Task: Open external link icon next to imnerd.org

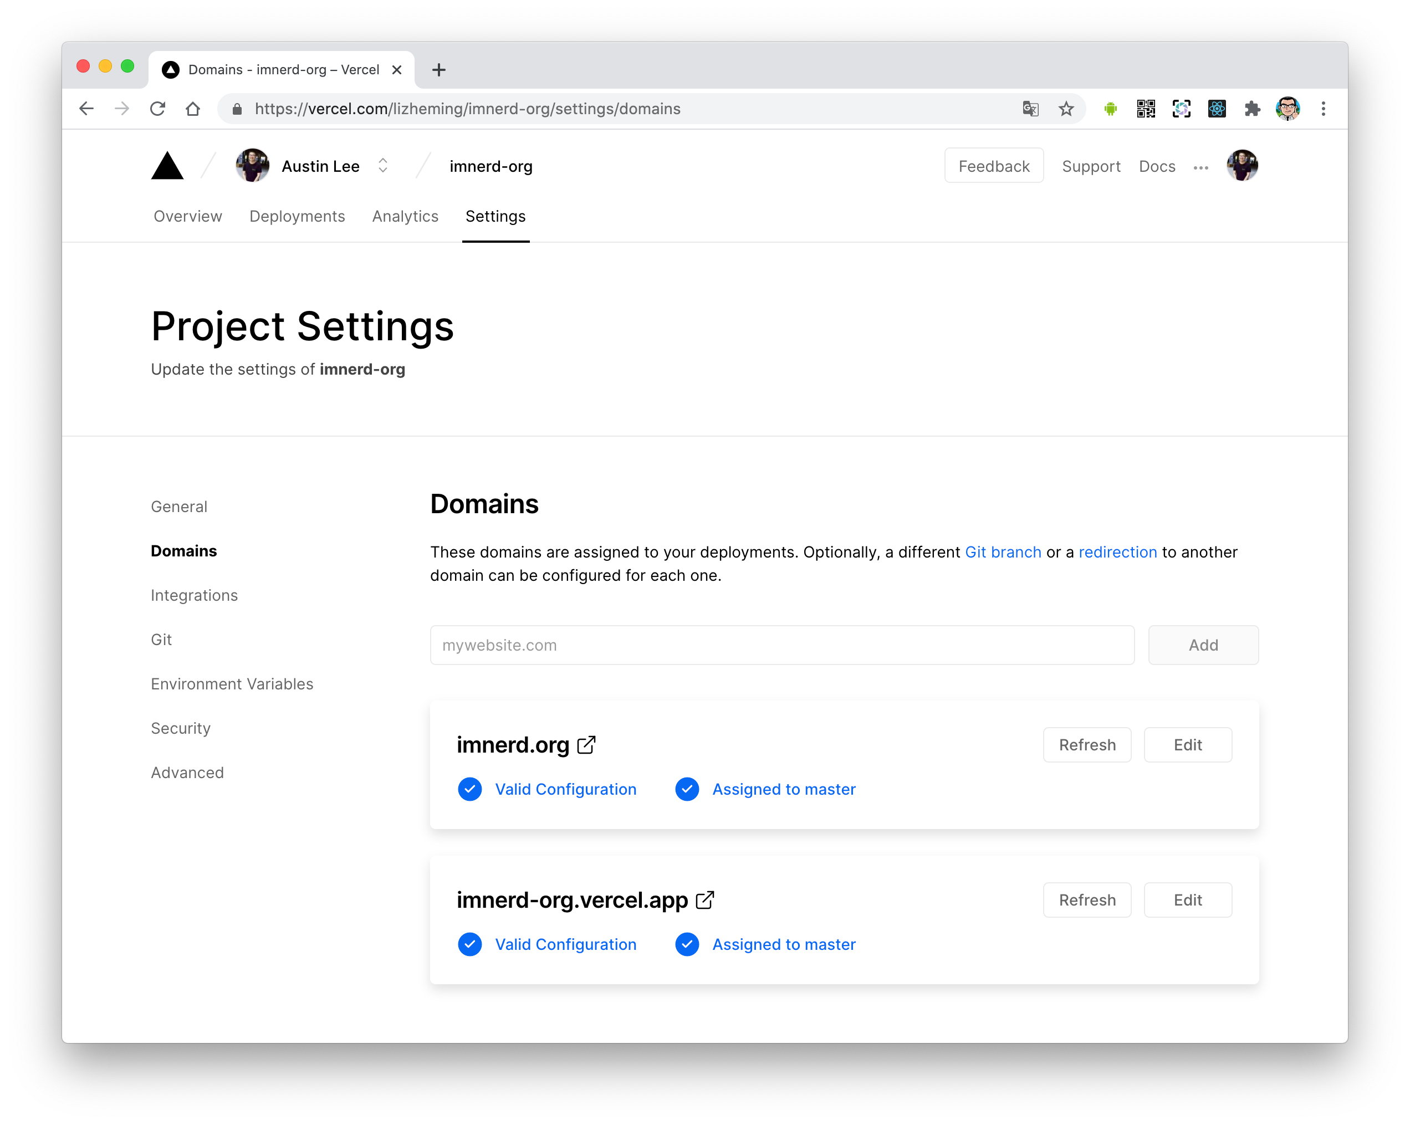Action: pyautogui.click(x=586, y=744)
